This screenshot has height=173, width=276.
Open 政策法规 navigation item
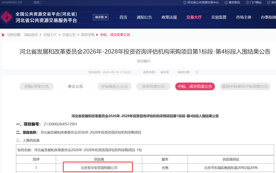coord(169,17)
